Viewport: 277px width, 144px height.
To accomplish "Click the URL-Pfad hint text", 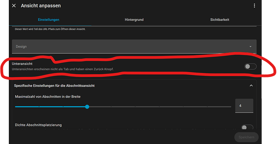I will 50,29.
